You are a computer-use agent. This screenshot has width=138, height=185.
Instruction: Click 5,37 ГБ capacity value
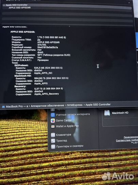pos(49,89)
